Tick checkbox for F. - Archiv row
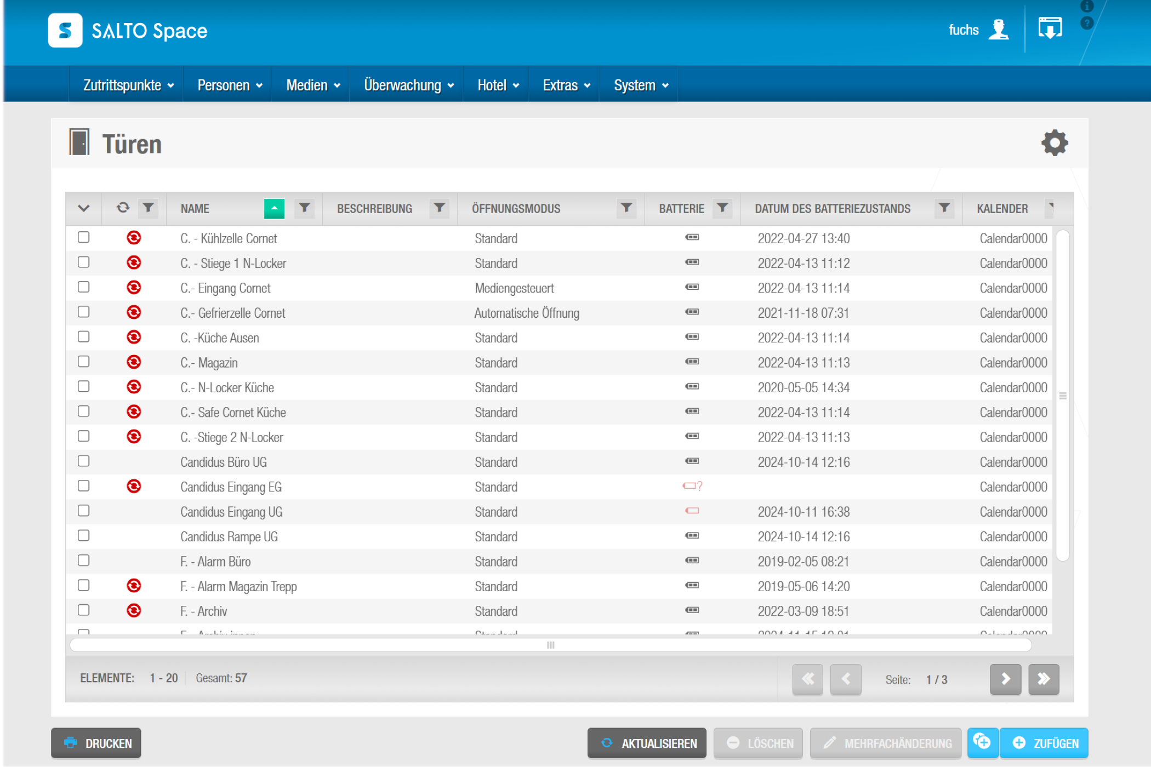Screen dimensions: 1151x767 pos(84,610)
